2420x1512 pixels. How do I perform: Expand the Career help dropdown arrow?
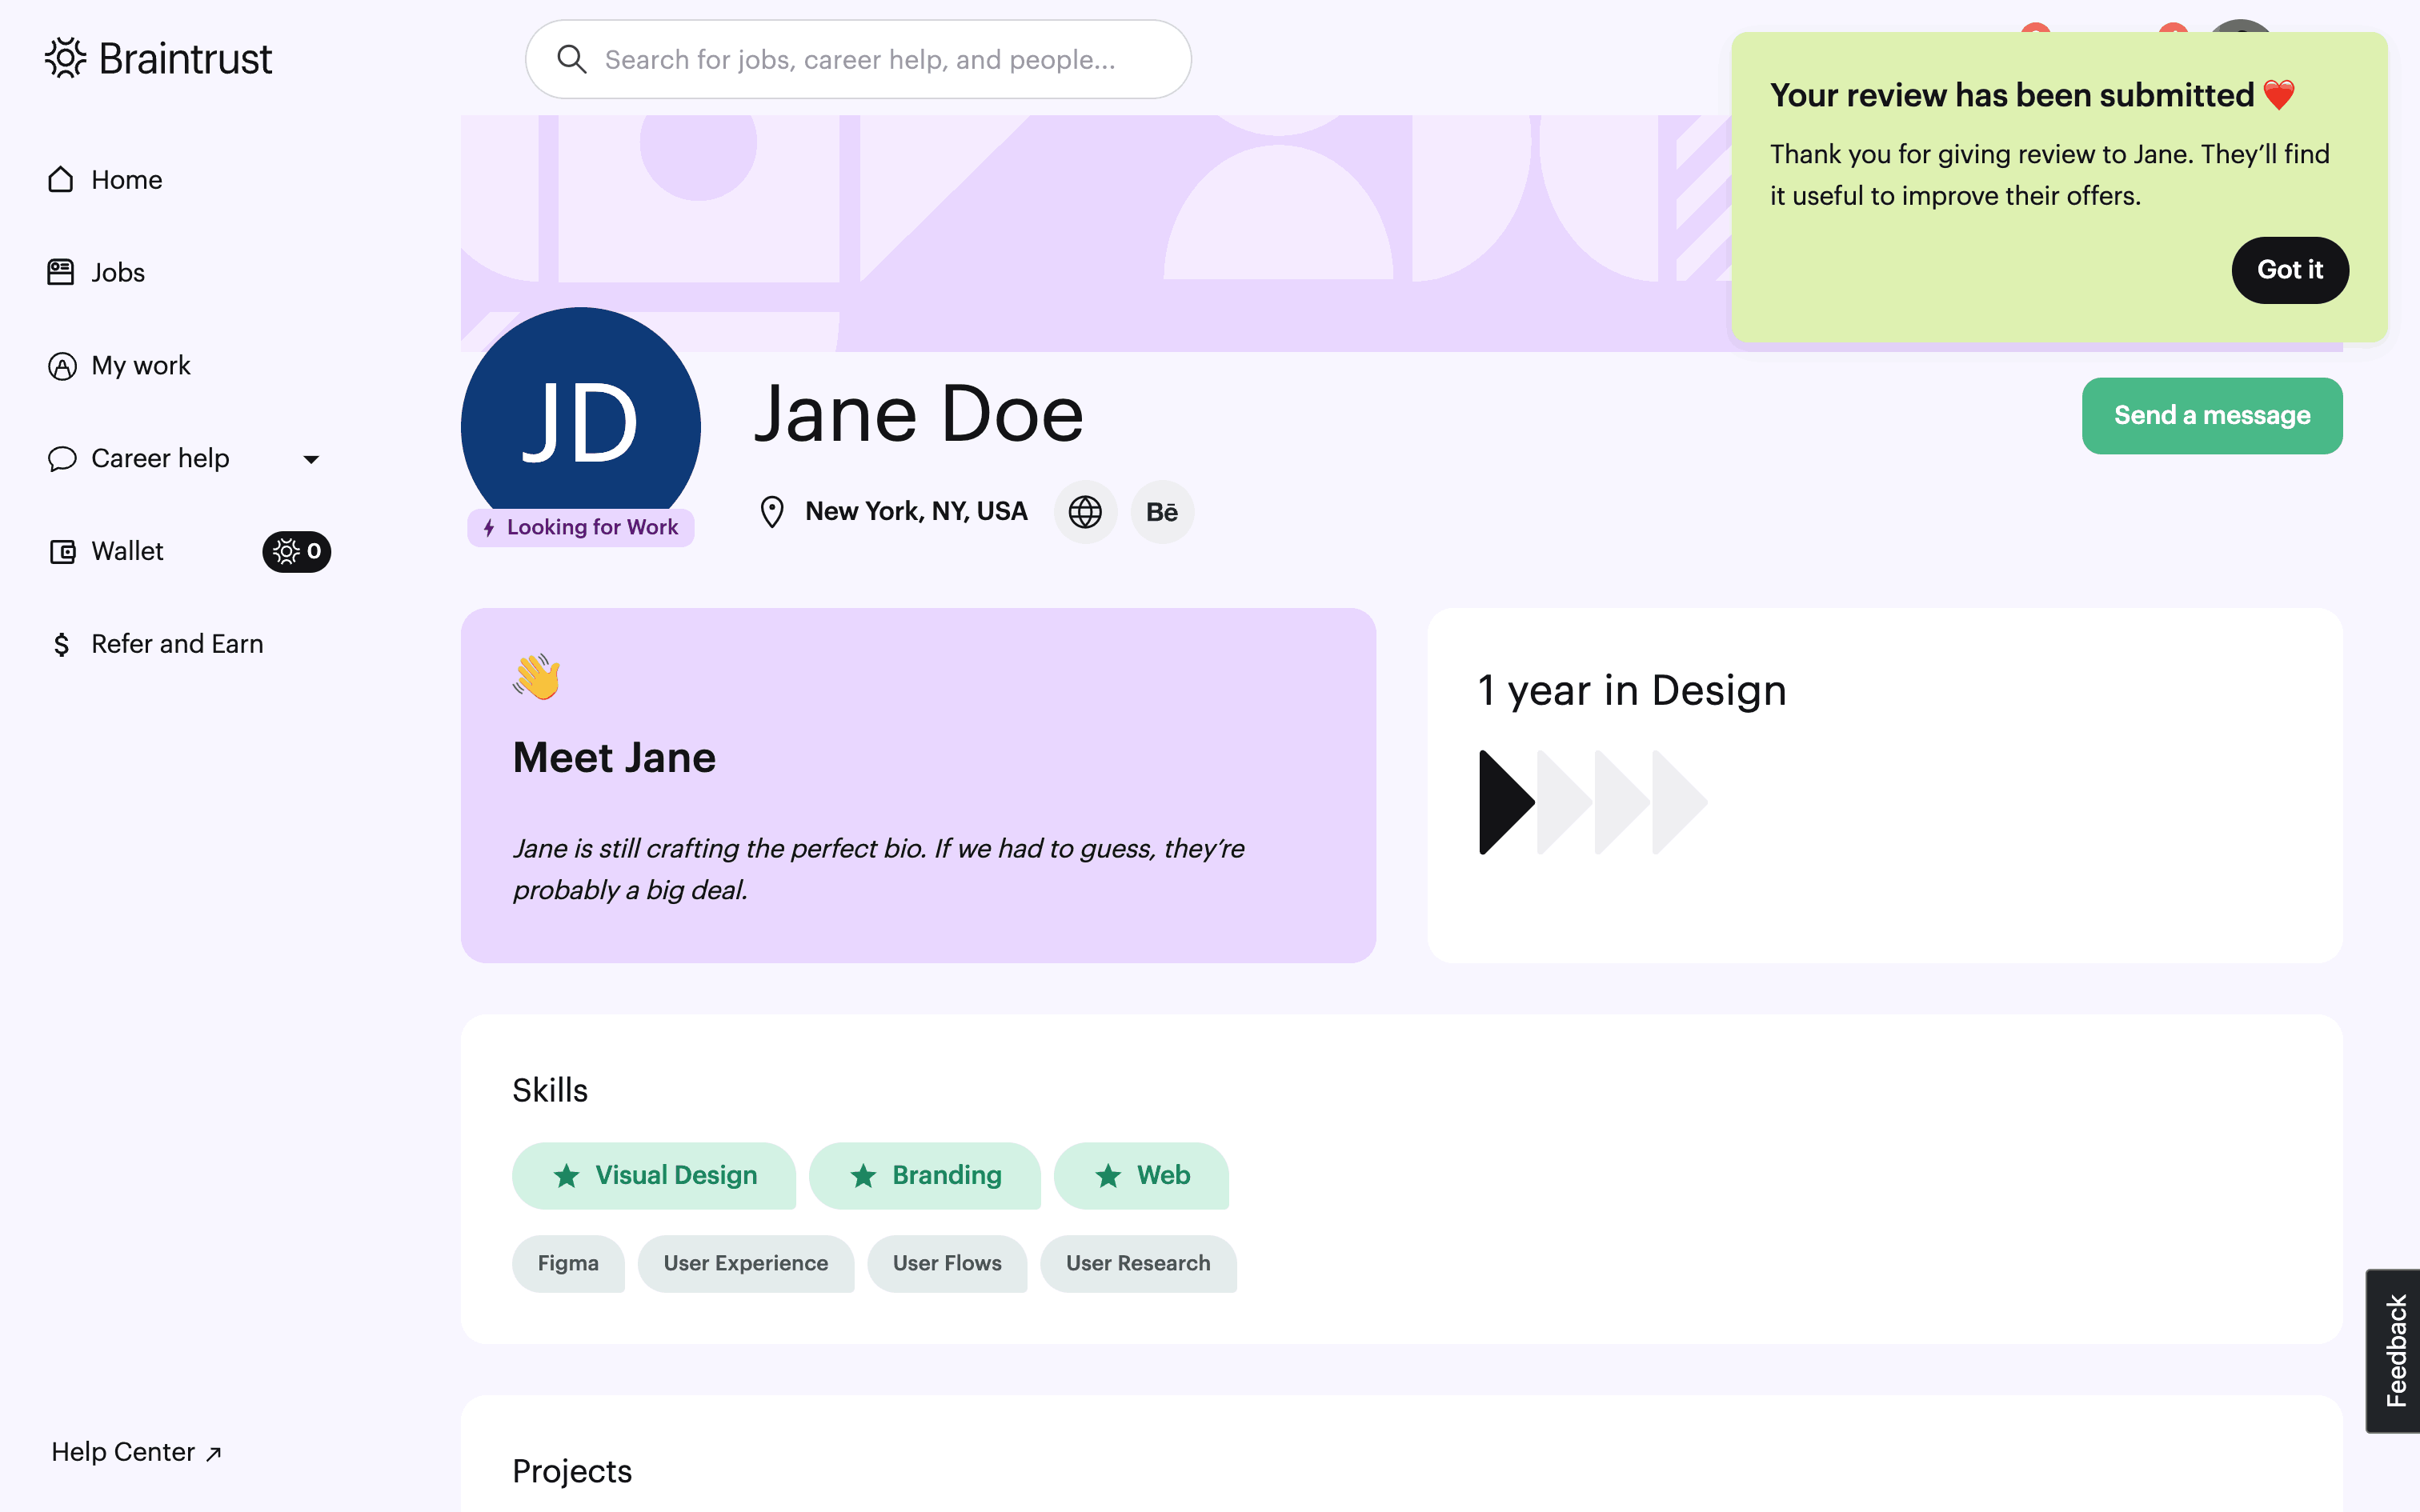(x=311, y=459)
